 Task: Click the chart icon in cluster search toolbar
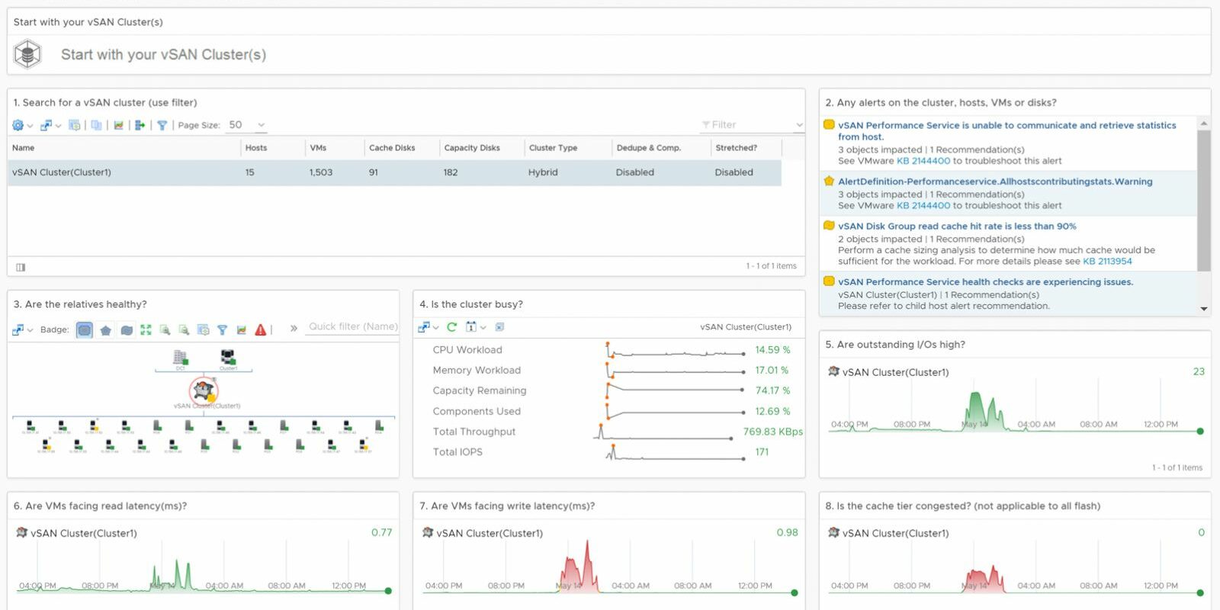pyautogui.click(x=119, y=125)
